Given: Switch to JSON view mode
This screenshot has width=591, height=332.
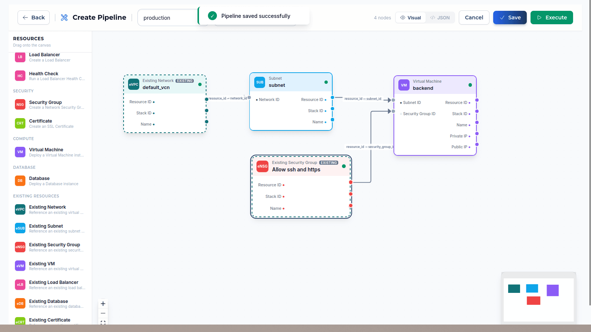Looking at the screenshot, I should (x=440, y=18).
